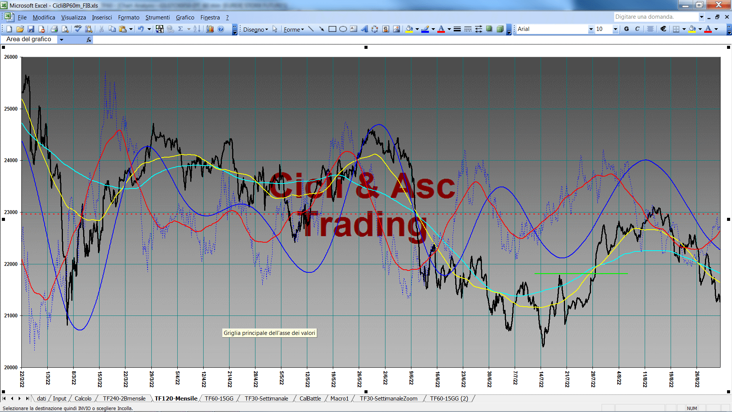Expand the font size 10 dropdown
This screenshot has height=412, width=732.
click(x=615, y=29)
